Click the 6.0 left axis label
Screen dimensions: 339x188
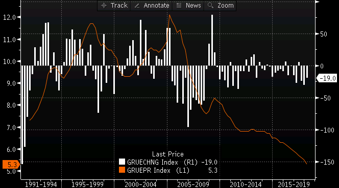[11, 149]
